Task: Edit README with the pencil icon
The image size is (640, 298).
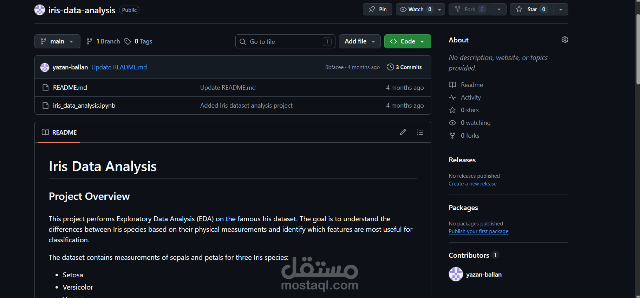Action: point(403,132)
